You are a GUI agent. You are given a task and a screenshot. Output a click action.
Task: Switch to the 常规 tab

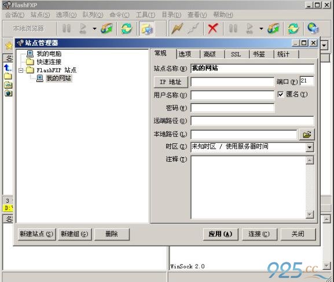pyautogui.click(x=160, y=53)
